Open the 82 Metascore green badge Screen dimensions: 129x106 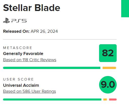(108, 53)
